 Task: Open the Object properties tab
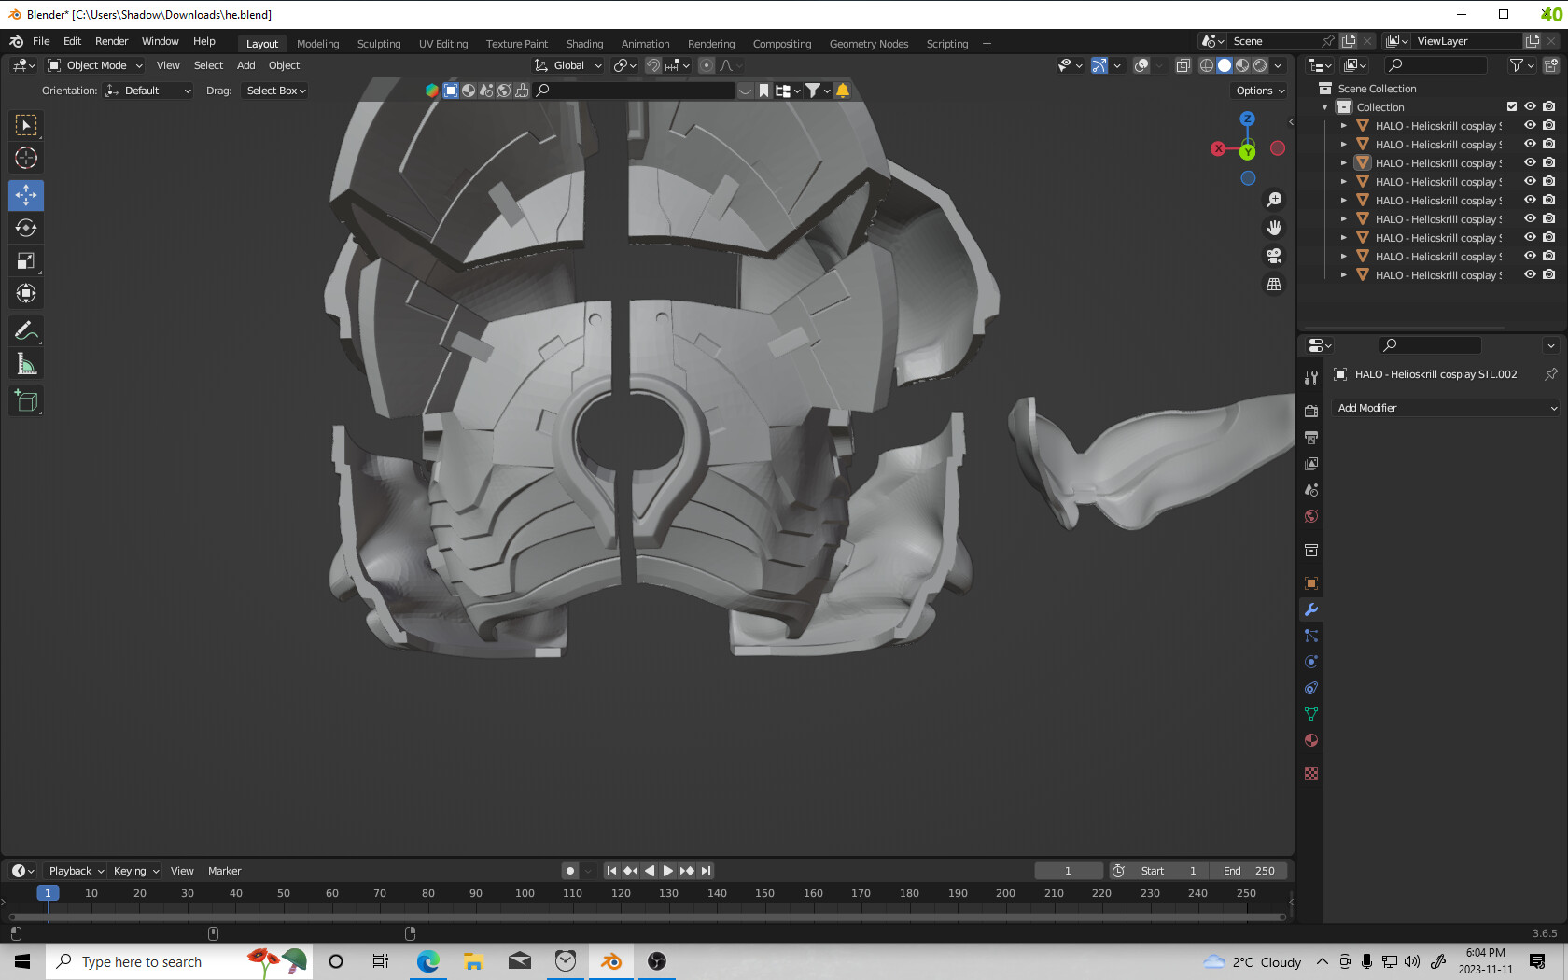pos(1311,583)
